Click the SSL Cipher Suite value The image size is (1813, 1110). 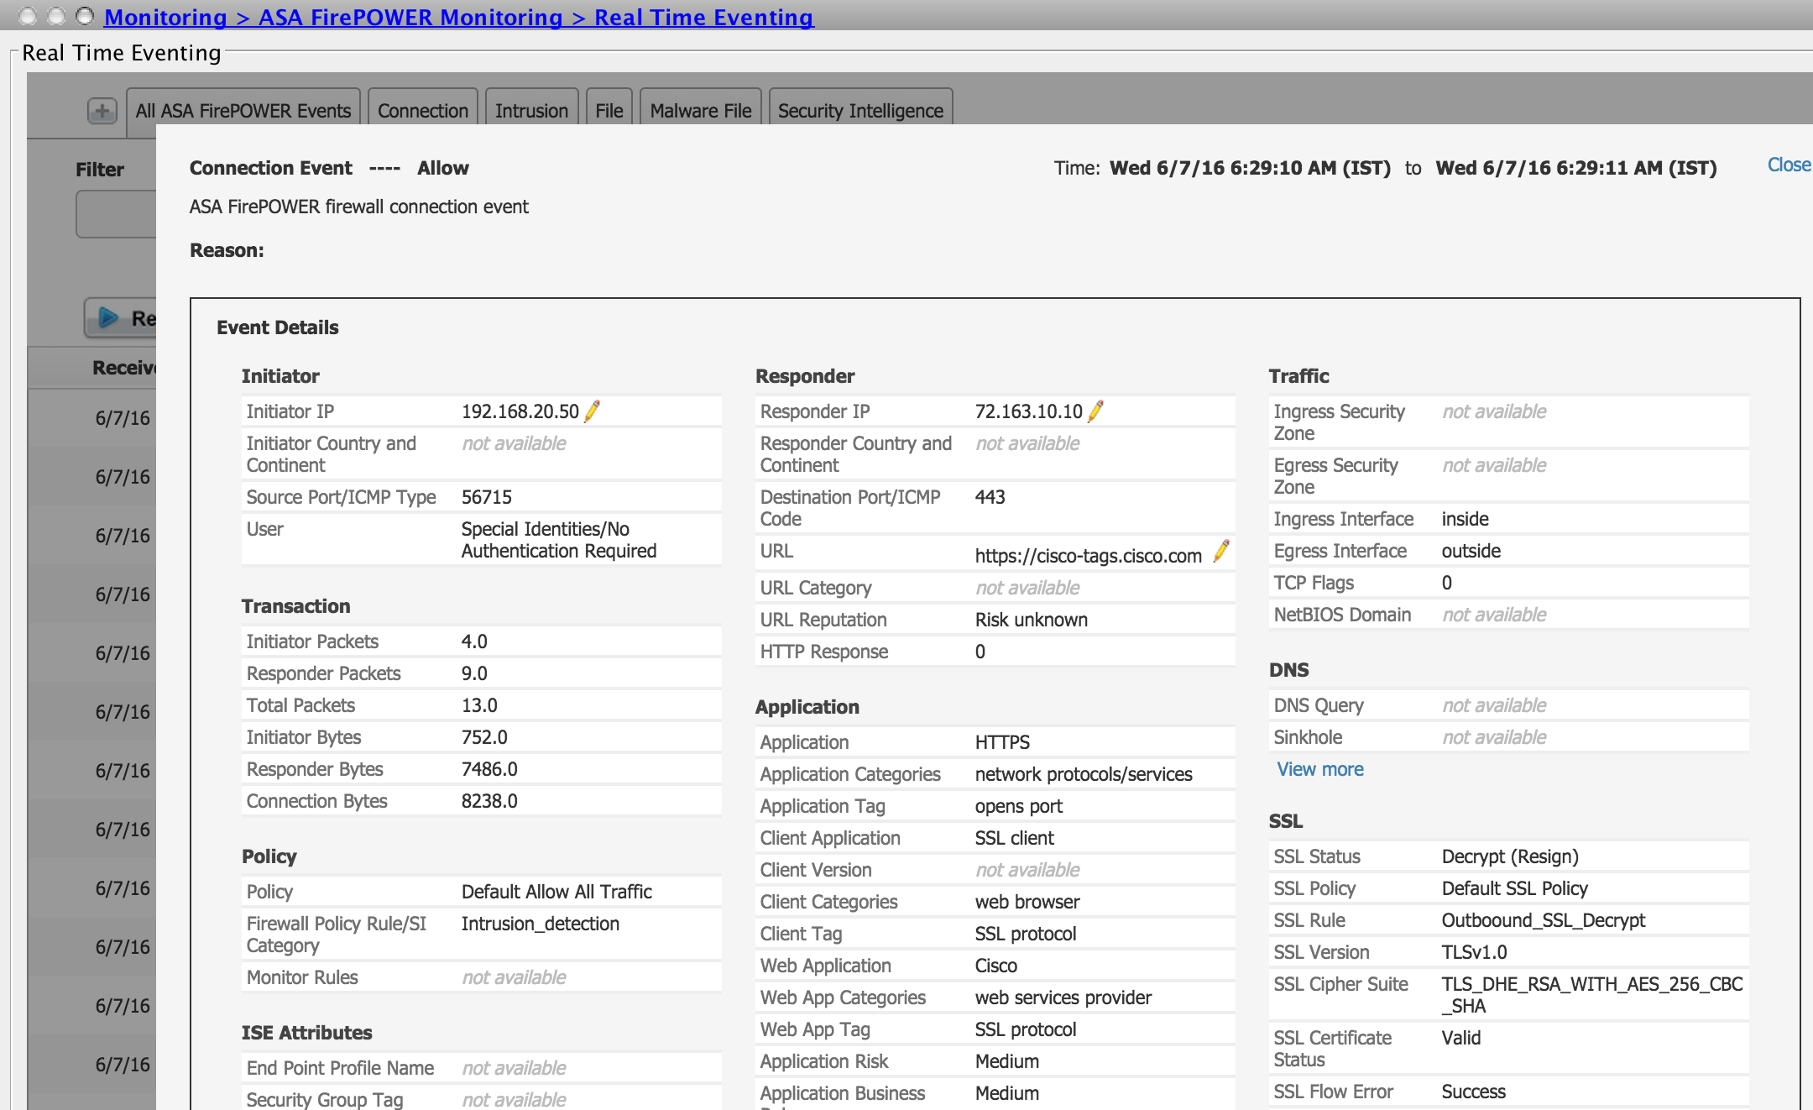click(x=1592, y=995)
